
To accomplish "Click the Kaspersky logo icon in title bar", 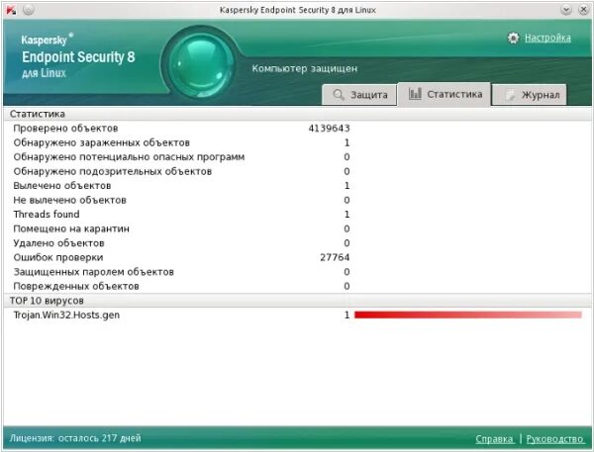I will tap(11, 10).
